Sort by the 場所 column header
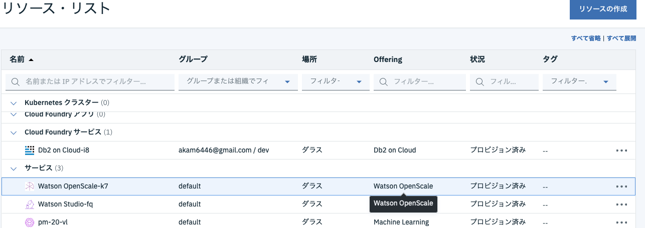The height and width of the screenshot is (228, 645). pyautogui.click(x=309, y=59)
